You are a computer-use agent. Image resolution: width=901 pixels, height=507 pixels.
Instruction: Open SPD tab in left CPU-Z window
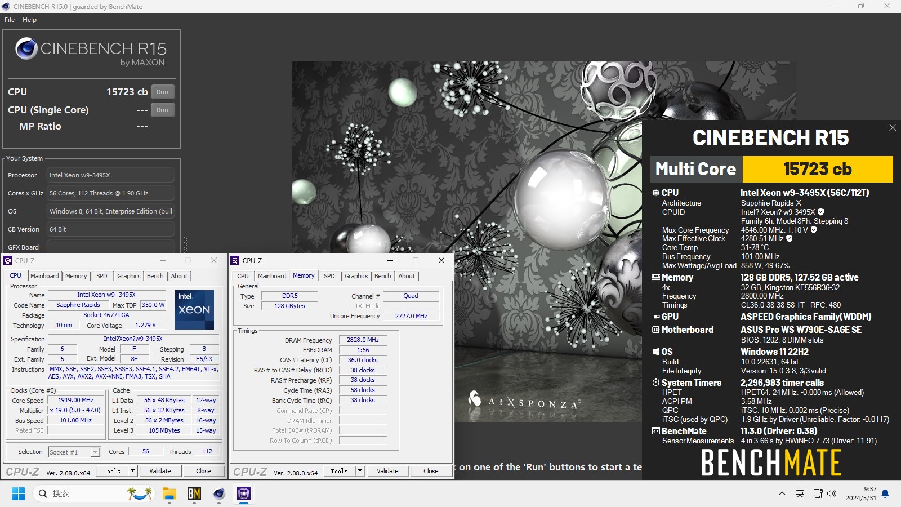[x=102, y=276]
